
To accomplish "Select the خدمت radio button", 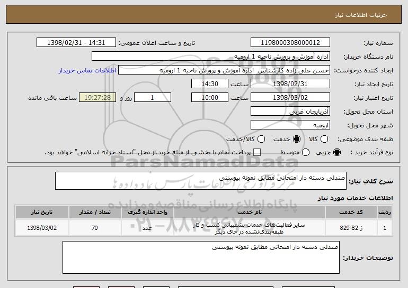I will coord(296,139).
